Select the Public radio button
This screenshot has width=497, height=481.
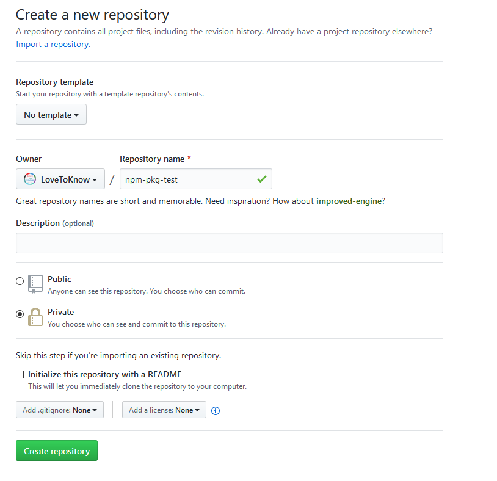[x=20, y=281]
